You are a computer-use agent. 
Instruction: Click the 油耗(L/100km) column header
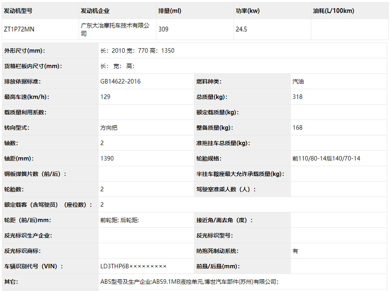(333, 11)
